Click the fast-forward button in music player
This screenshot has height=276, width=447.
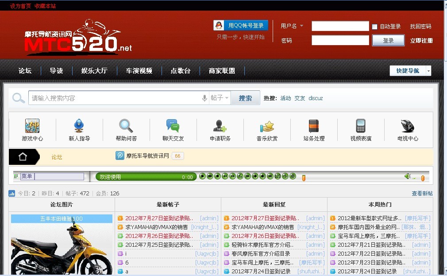pos(232,176)
